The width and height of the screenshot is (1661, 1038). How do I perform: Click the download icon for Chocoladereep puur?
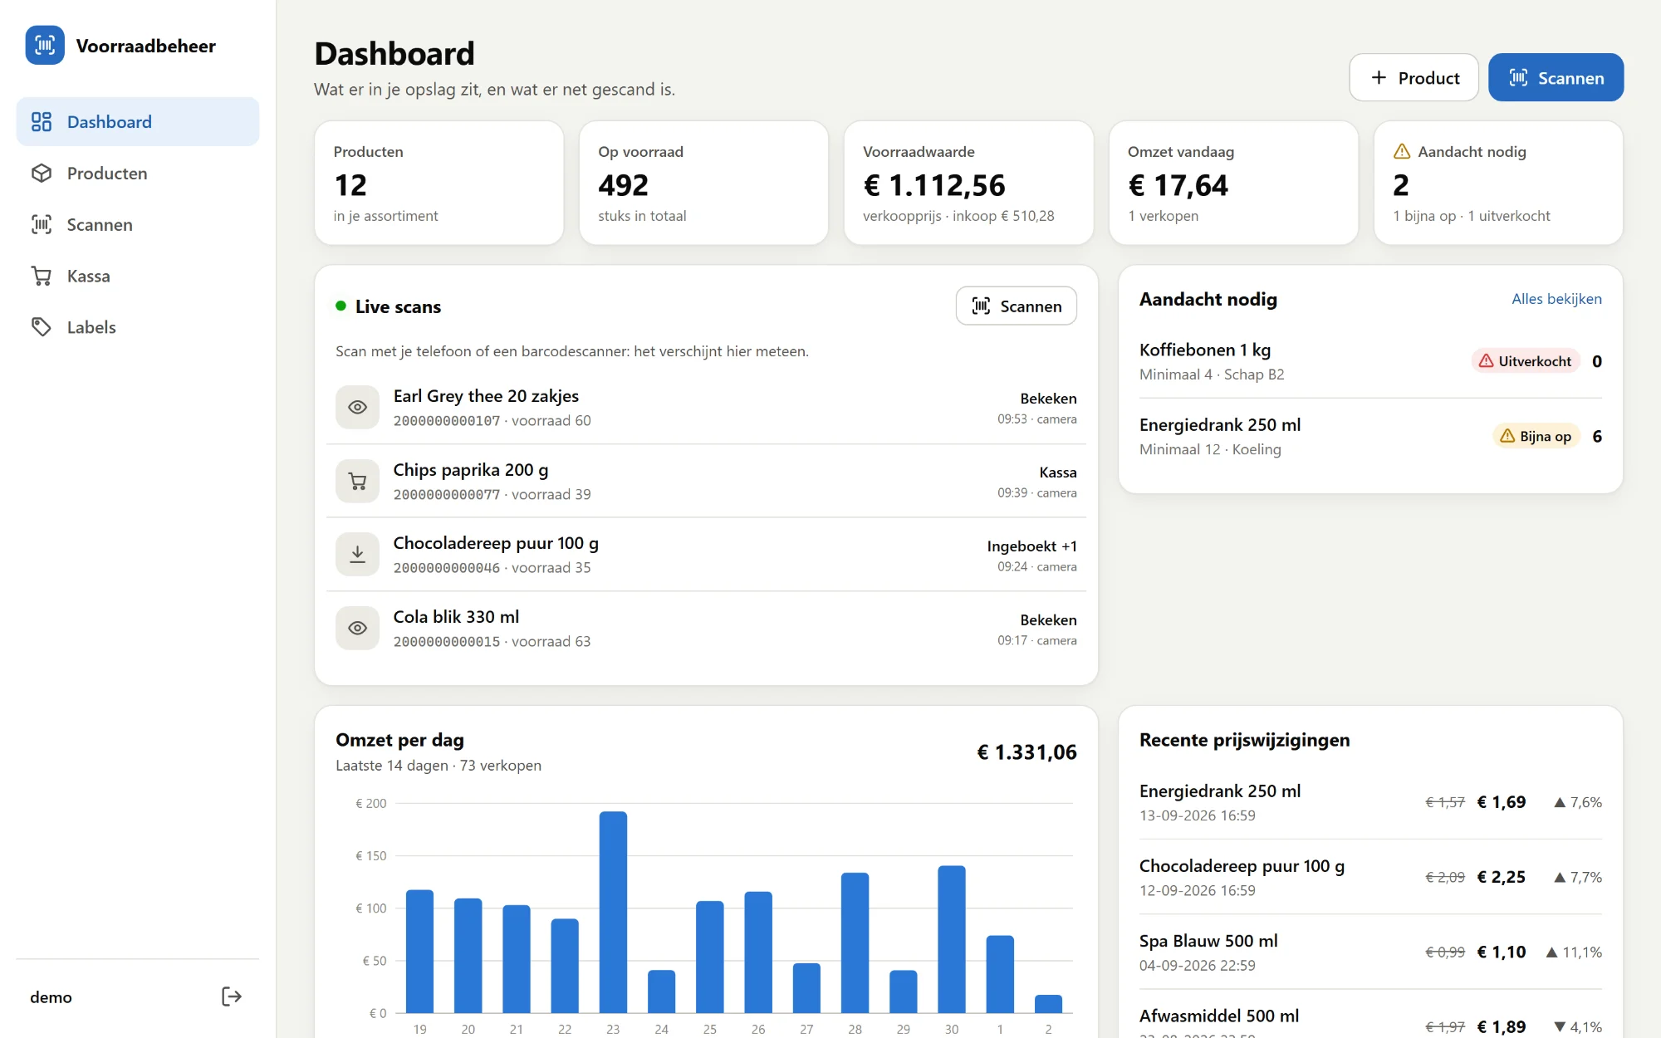pyautogui.click(x=357, y=555)
